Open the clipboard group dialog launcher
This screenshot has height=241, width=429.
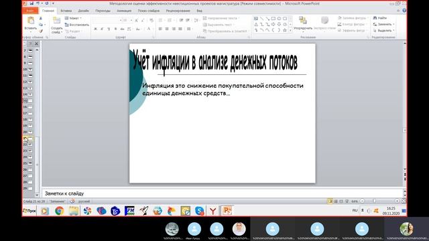tap(47, 37)
